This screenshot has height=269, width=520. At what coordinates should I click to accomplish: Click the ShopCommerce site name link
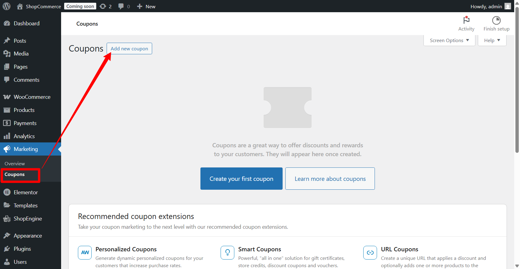coord(43,6)
